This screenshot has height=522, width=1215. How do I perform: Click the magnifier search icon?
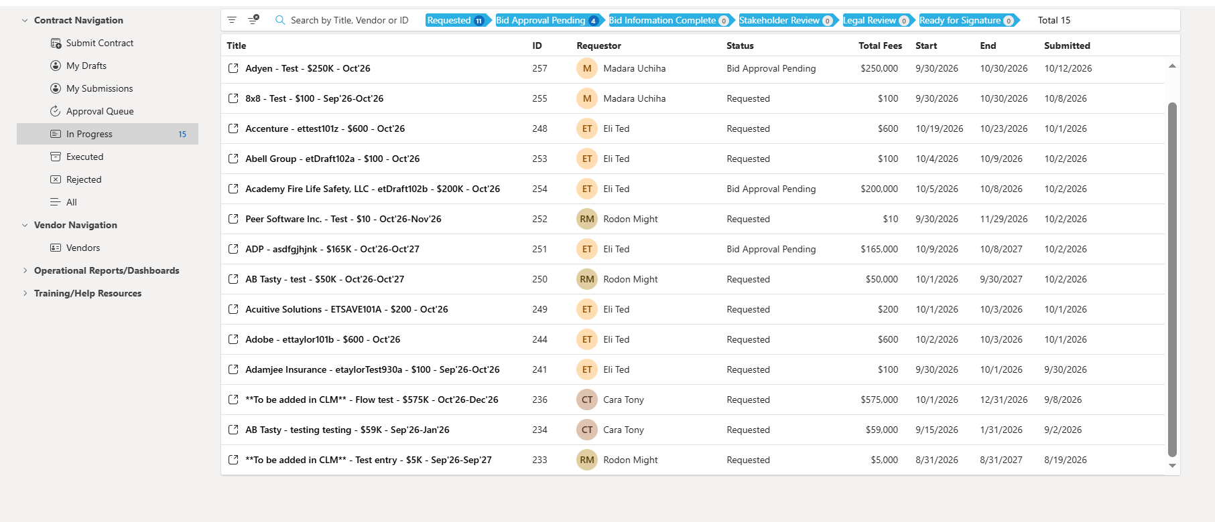click(x=280, y=20)
